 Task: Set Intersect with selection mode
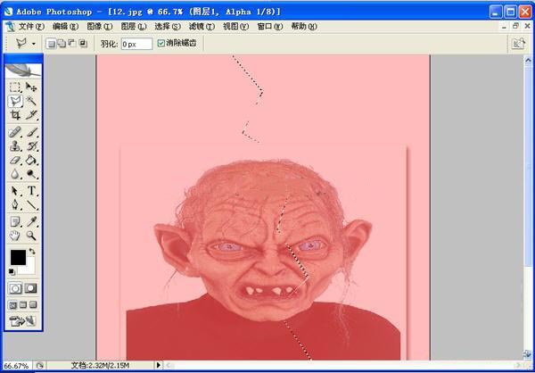(x=83, y=44)
